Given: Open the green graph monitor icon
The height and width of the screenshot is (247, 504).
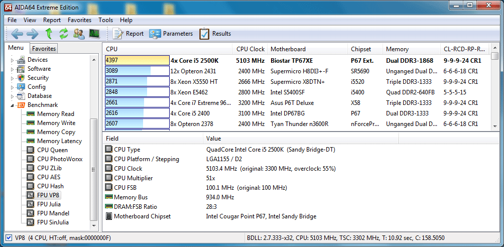Looking at the screenshot, I should (x=94, y=34).
